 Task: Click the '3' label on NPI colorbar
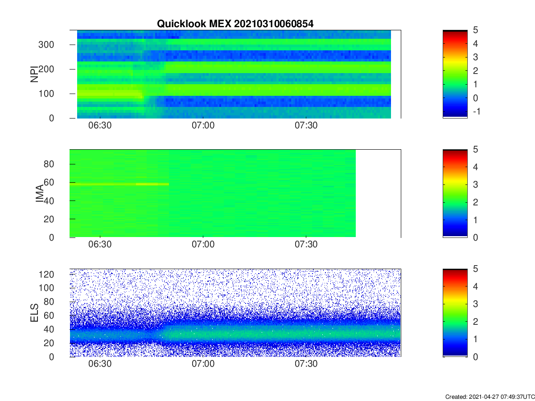point(475,57)
